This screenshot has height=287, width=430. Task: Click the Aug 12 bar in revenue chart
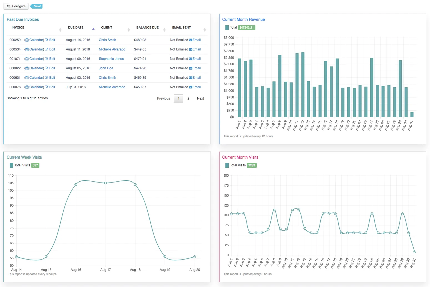[x=303, y=85]
